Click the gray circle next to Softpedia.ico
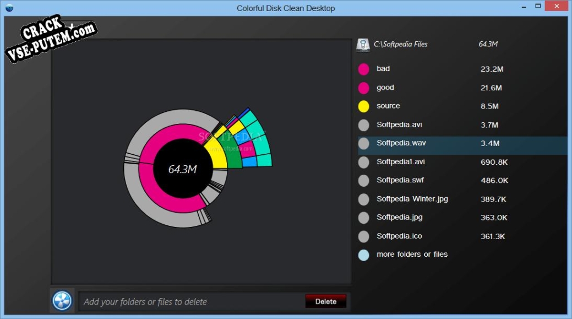Screen dimensions: 572x319 point(364,236)
